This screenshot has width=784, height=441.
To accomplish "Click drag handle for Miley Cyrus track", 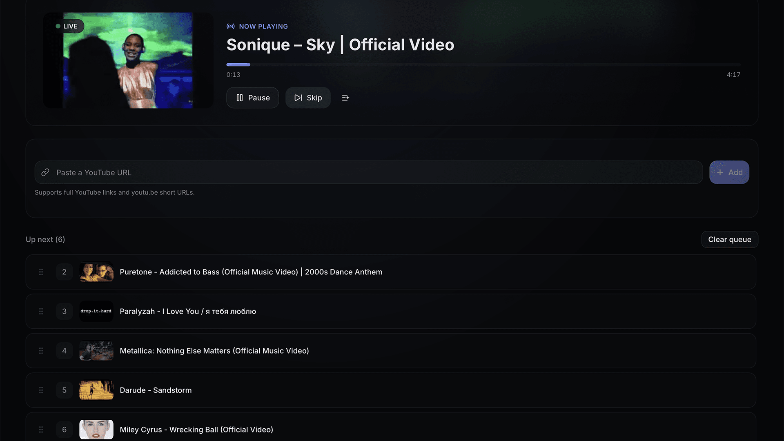I will (x=41, y=430).
